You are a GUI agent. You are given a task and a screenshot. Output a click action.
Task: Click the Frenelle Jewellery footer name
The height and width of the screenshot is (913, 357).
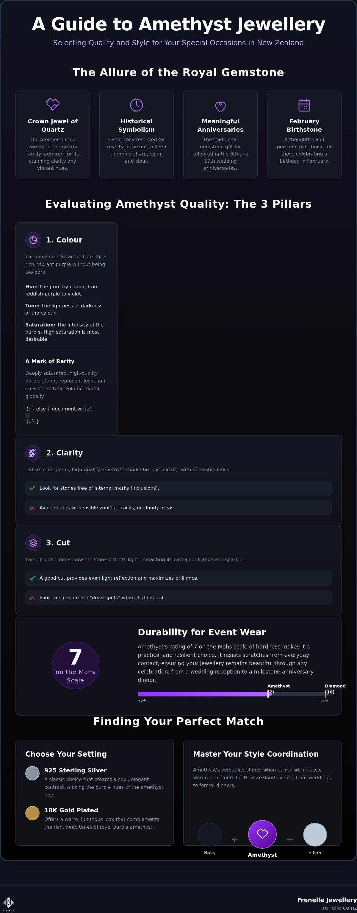[327, 900]
